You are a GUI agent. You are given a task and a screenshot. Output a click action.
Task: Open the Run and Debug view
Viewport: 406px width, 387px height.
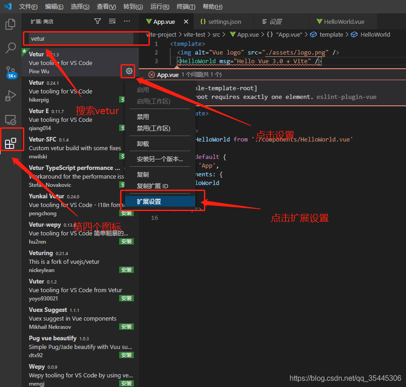[11, 96]
